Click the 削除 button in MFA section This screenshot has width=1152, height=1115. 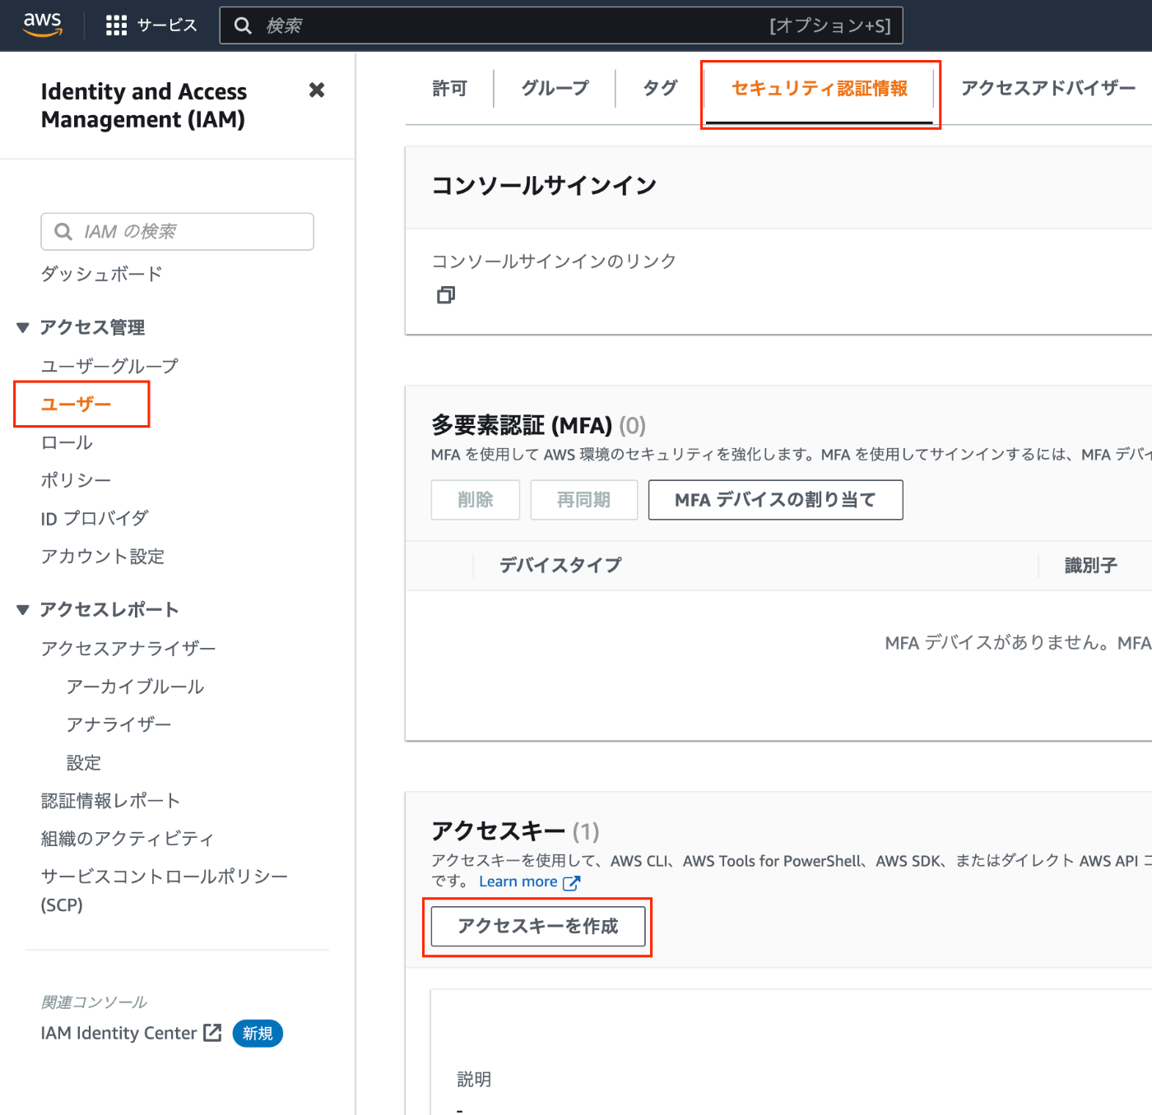pos(476,500)
